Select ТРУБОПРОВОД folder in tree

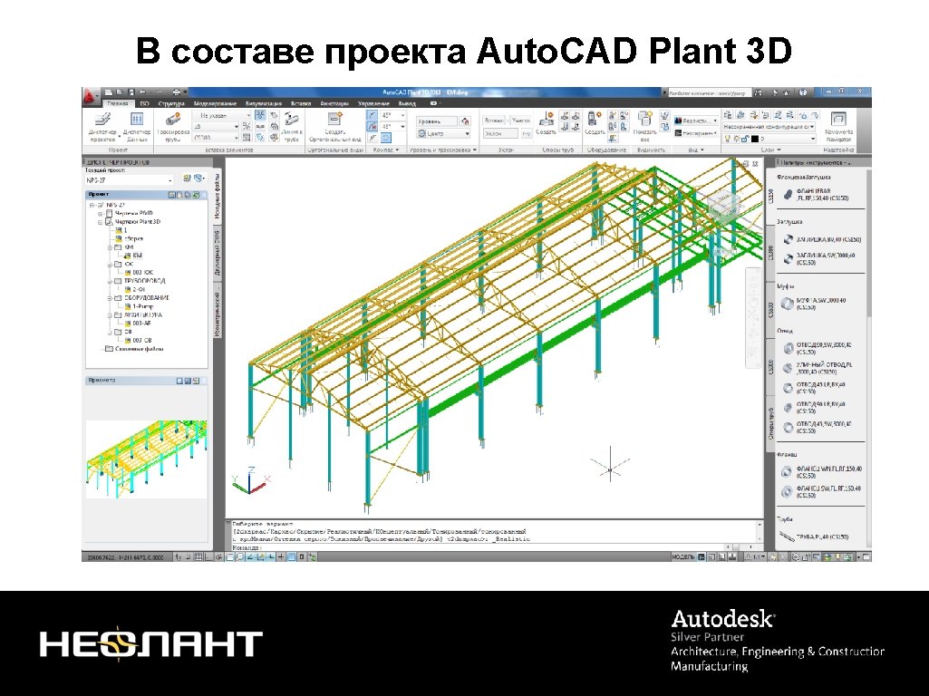[x=140, y=281]
